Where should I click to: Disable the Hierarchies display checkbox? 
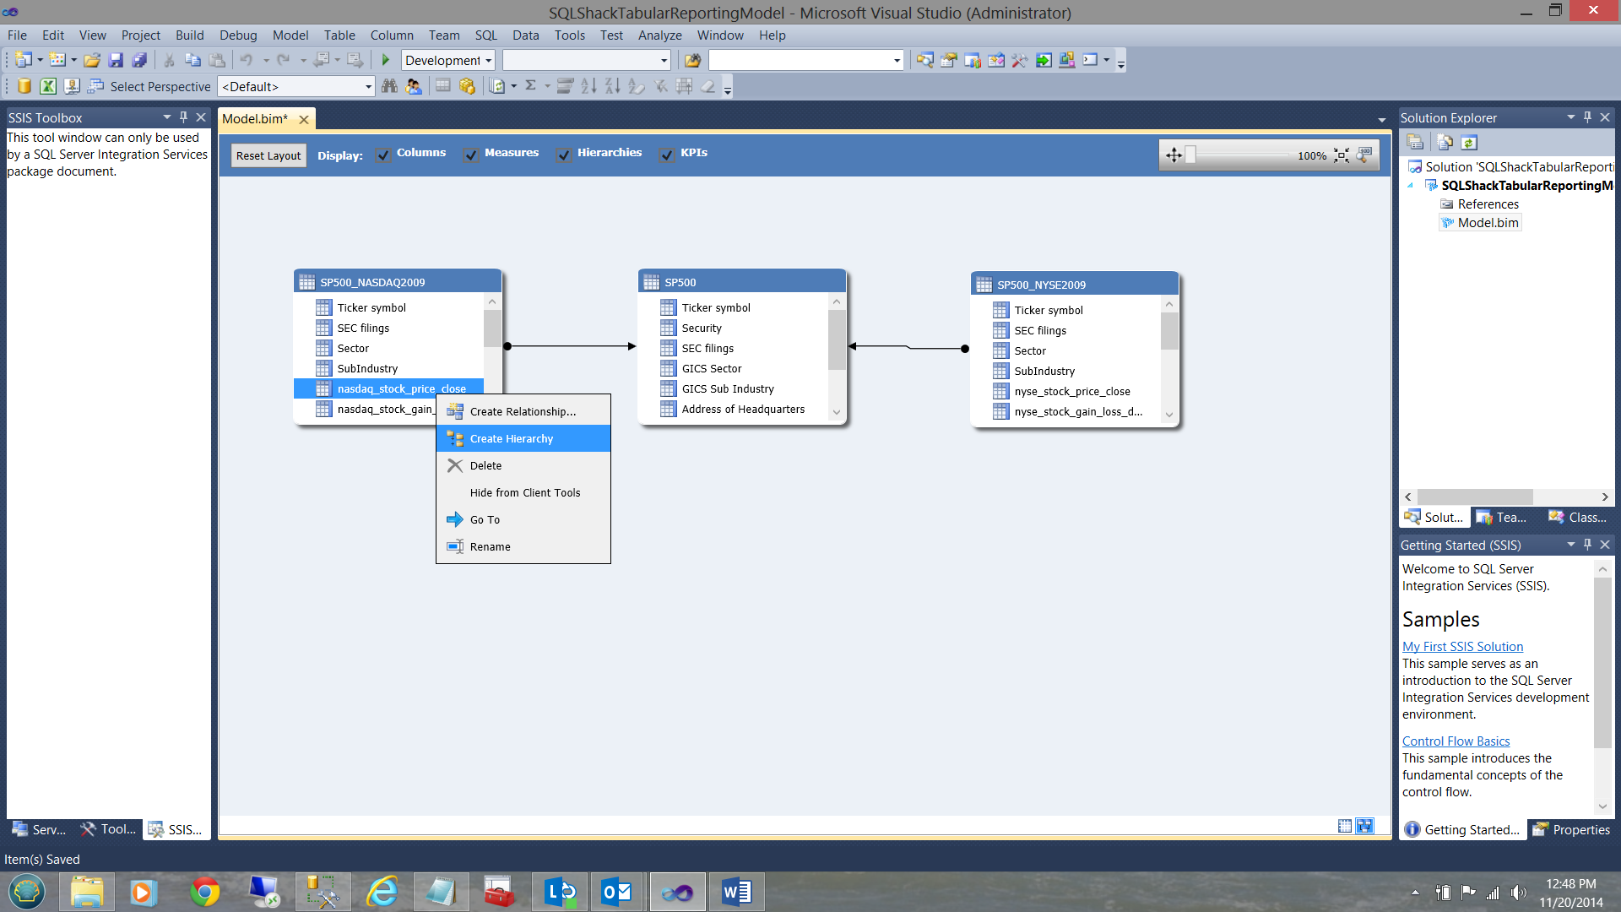click(x=563, y=155)
